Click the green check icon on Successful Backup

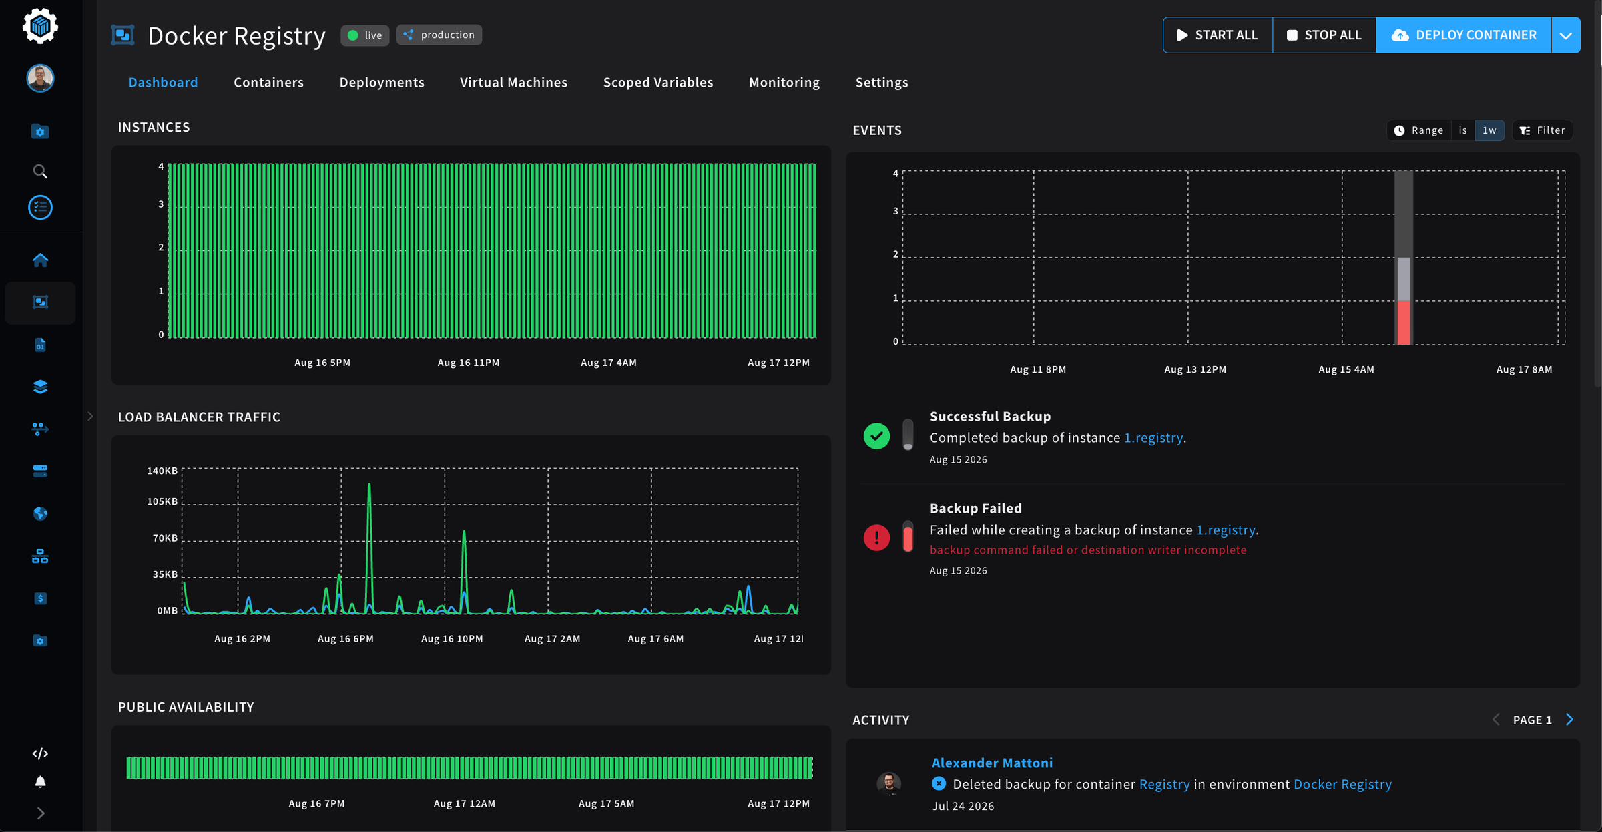pyautogui.click(x=876, y=436)
